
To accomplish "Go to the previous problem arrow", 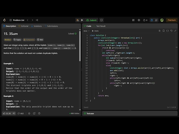I will tap(28, 20).
